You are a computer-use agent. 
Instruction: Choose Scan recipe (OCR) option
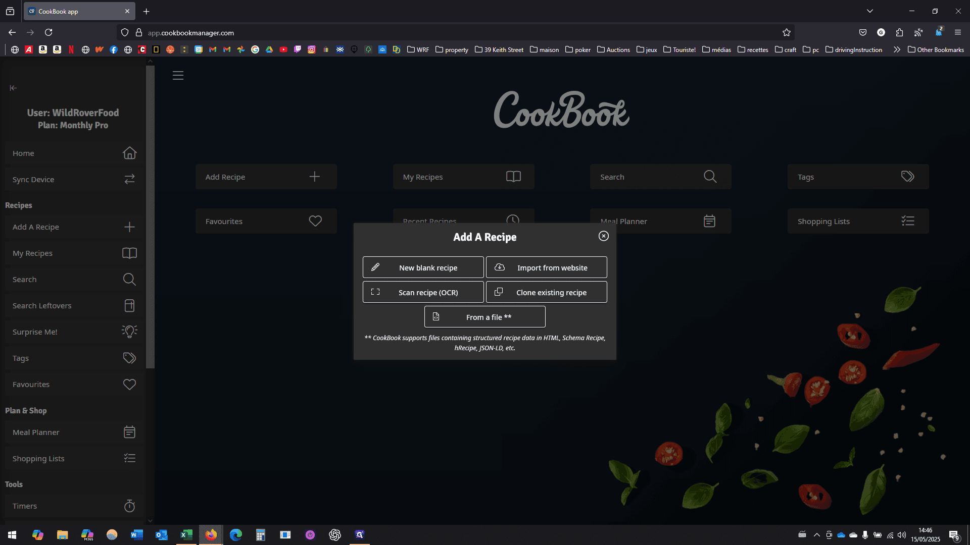pyautogui.click(x=423, y=292)
